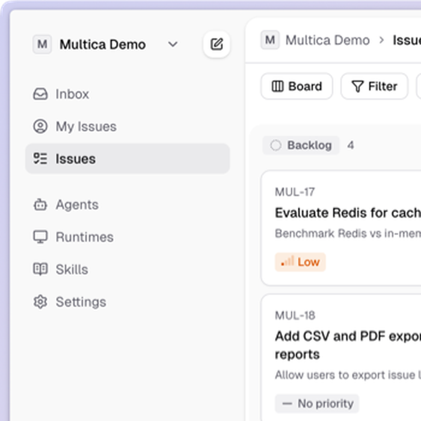Screen dimensions: 421x421
Task: Click the Backlog count 4
Action: pyautogui.click(x=351, y=146)
